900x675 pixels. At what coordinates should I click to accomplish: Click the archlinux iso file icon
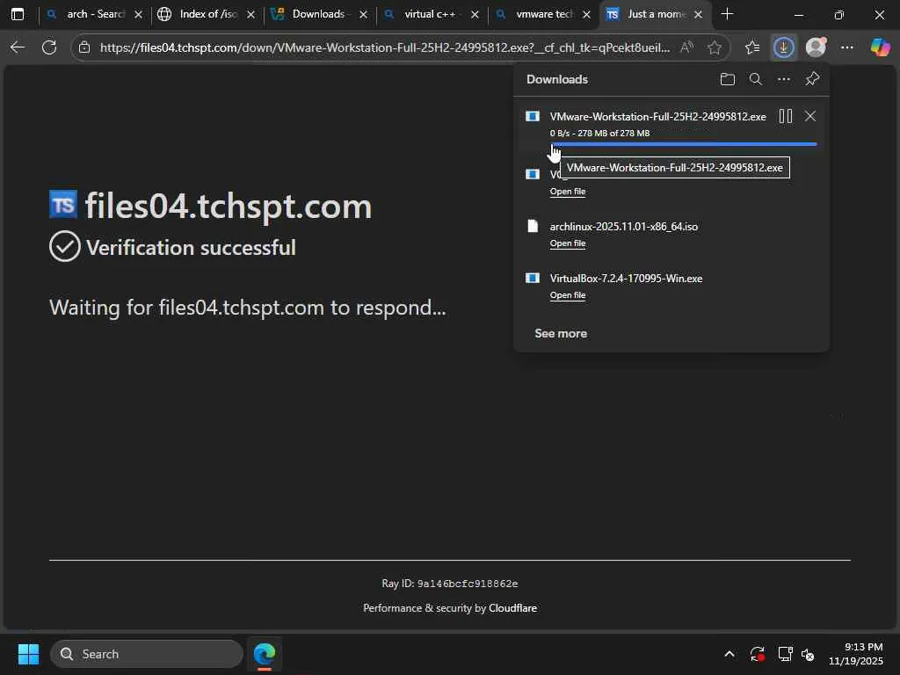[533, 226]
